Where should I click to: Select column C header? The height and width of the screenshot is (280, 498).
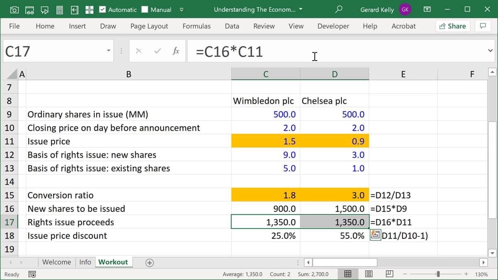(x=266, y=74)
